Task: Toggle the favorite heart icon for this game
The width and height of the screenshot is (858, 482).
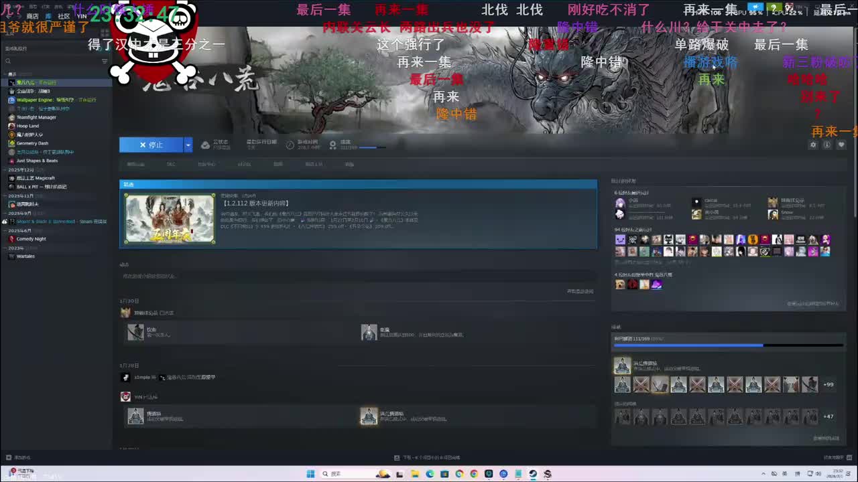Action: tap(841, 145)
